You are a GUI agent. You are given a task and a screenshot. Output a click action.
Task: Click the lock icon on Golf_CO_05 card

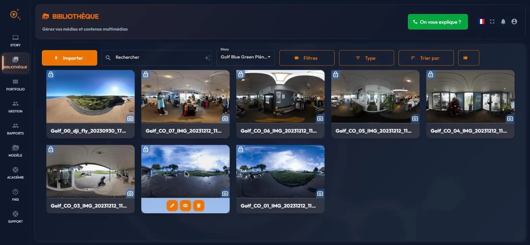(336, 74)
